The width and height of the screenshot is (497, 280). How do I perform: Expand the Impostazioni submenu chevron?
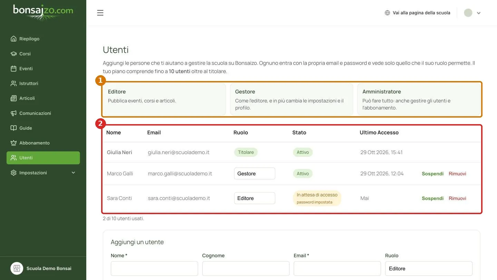(73, 172)
